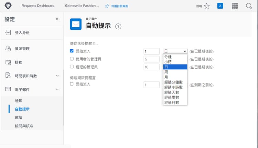Close the 日 time unit dropdown
This screenshot has height=148, width=258.
[x=175, y=51]
